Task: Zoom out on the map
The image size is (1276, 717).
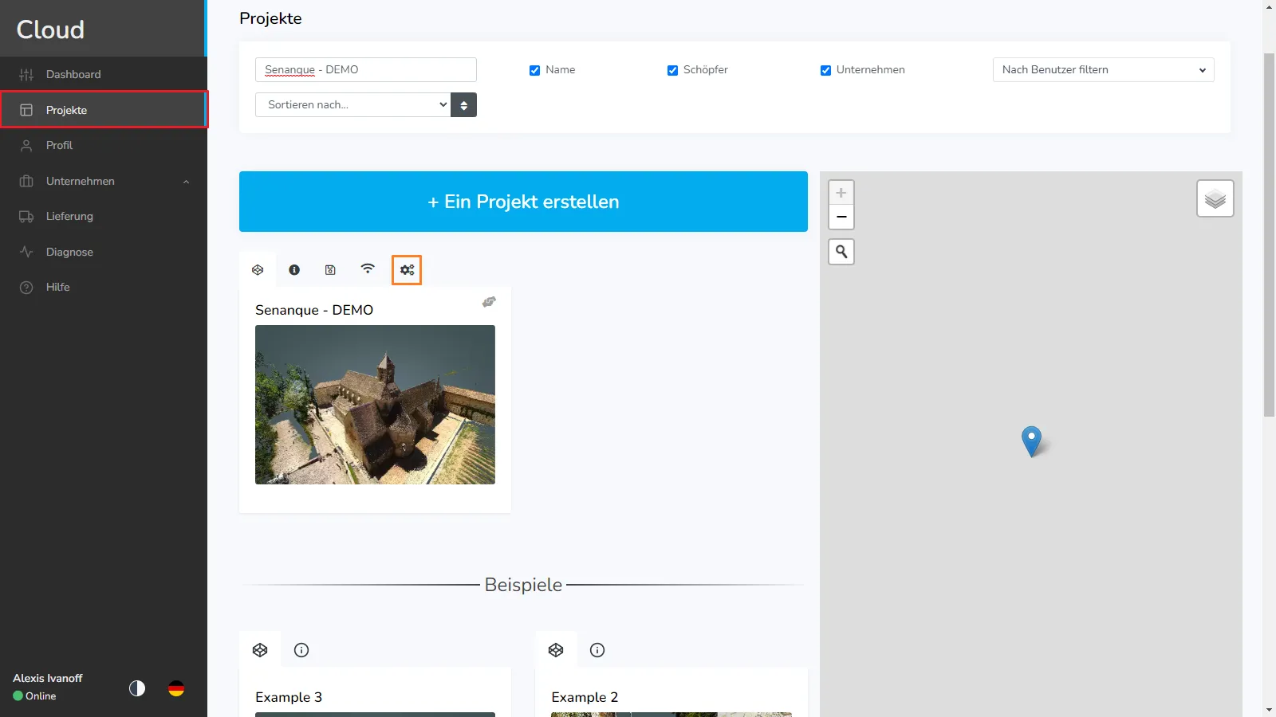Action: coord(841,217)
